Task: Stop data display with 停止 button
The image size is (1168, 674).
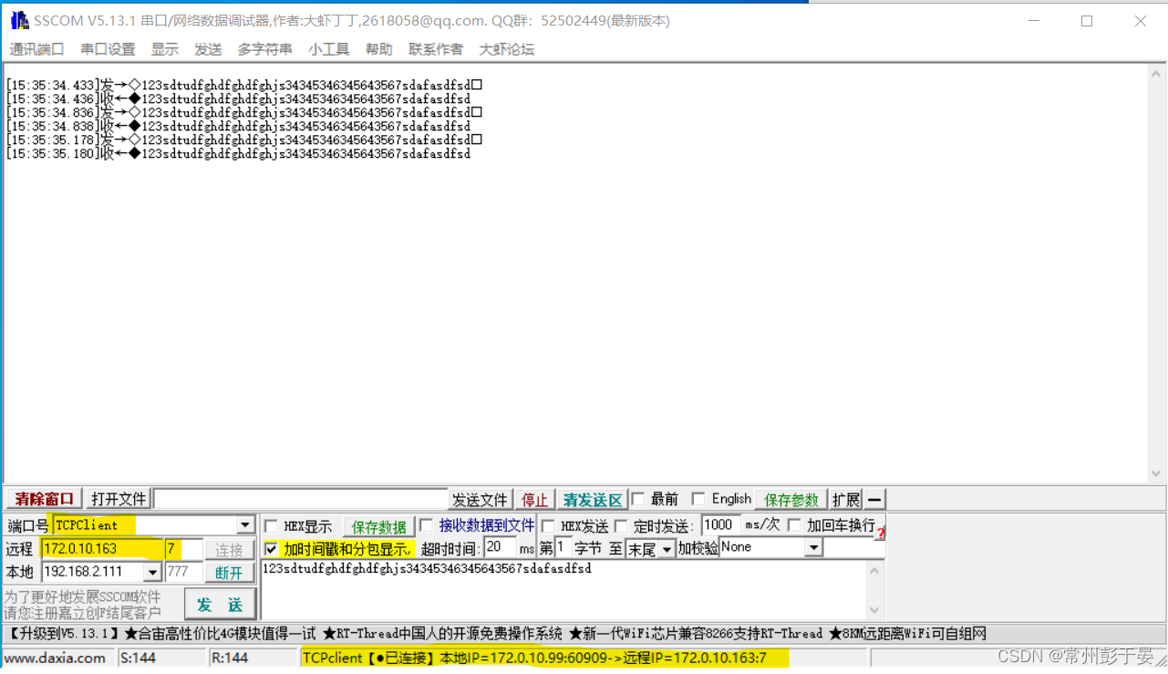Action: [x=534, y=499]
